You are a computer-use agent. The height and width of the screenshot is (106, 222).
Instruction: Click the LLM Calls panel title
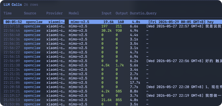click(x=13, y=5)
